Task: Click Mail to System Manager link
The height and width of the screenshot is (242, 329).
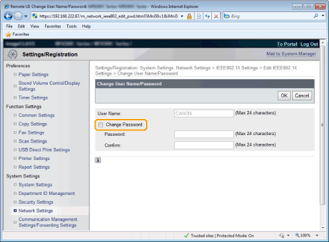Action: [291, 54]
